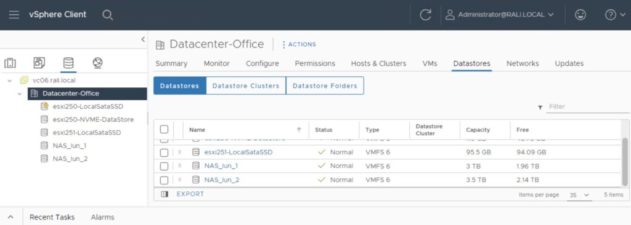Collapse the Datacenter-Office tree node
This screenshot has height=225, width=631.
click(x=19, y=93)
